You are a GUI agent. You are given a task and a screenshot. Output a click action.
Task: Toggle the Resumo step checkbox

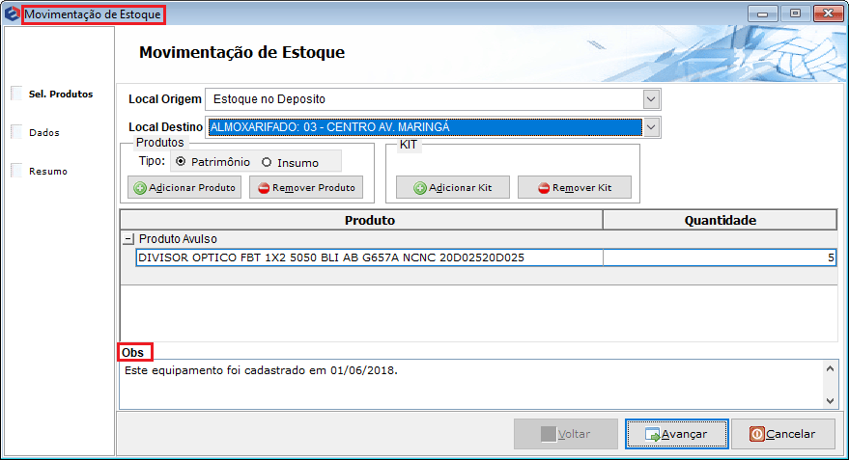[16, 171]
